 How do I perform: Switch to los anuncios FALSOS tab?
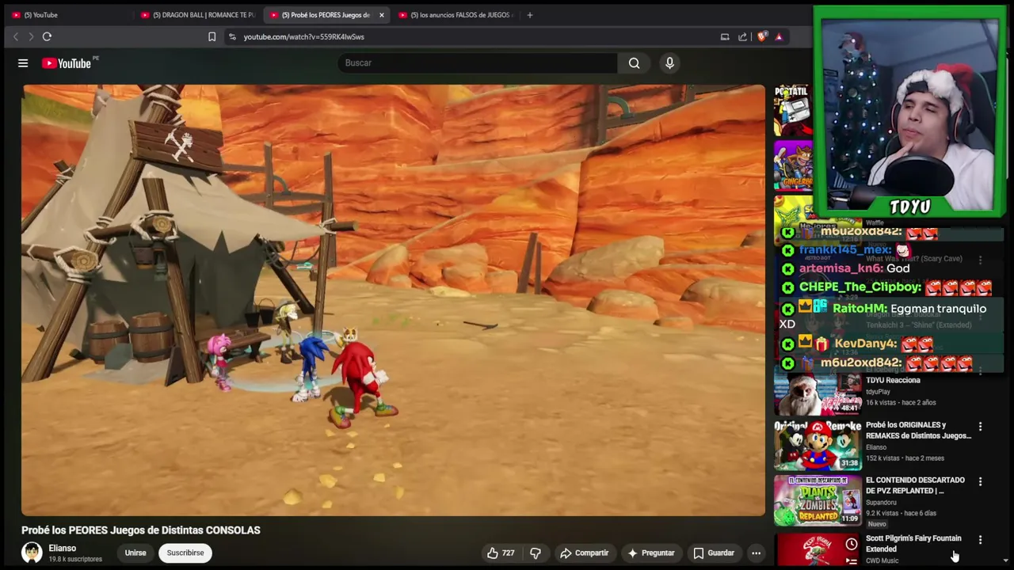pos(456,15)
